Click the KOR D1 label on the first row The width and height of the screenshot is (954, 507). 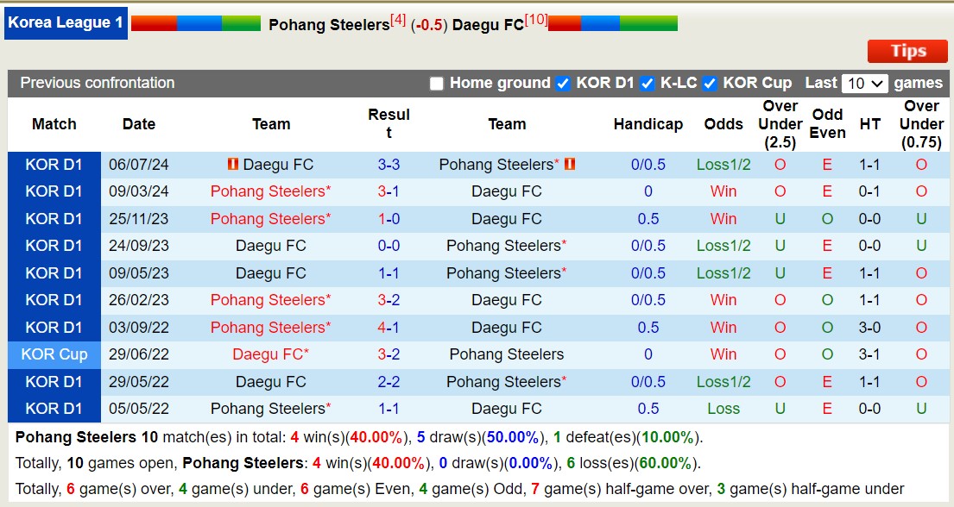pos(54,164)
